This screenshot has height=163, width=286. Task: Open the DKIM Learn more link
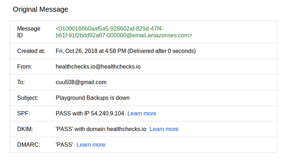(164, 129)
